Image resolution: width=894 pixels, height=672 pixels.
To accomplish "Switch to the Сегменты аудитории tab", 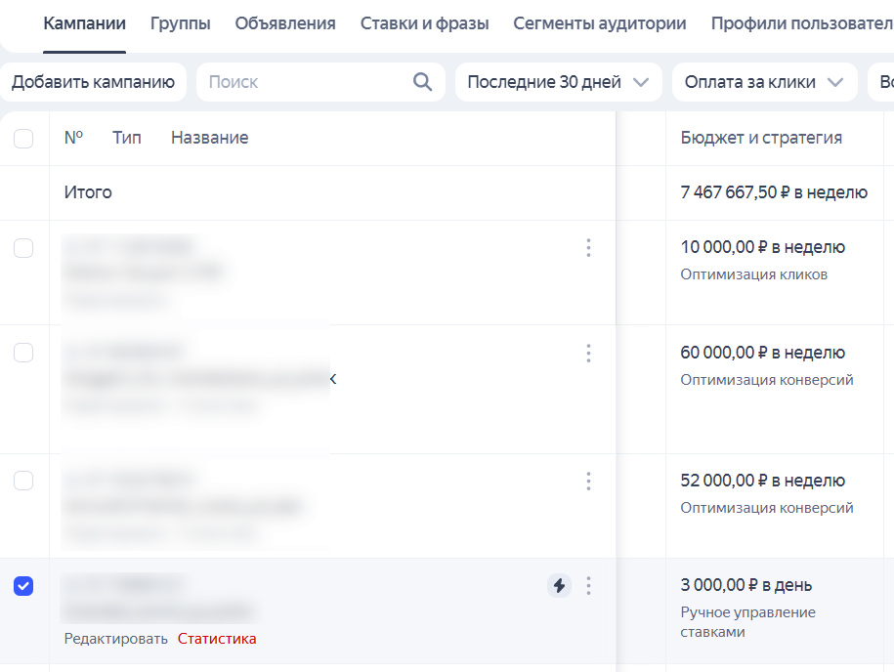I will click(x=599, y=21).
